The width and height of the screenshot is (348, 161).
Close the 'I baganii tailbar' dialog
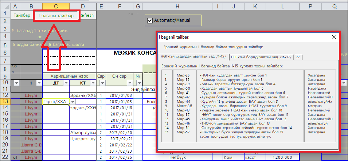click(334, 37)
